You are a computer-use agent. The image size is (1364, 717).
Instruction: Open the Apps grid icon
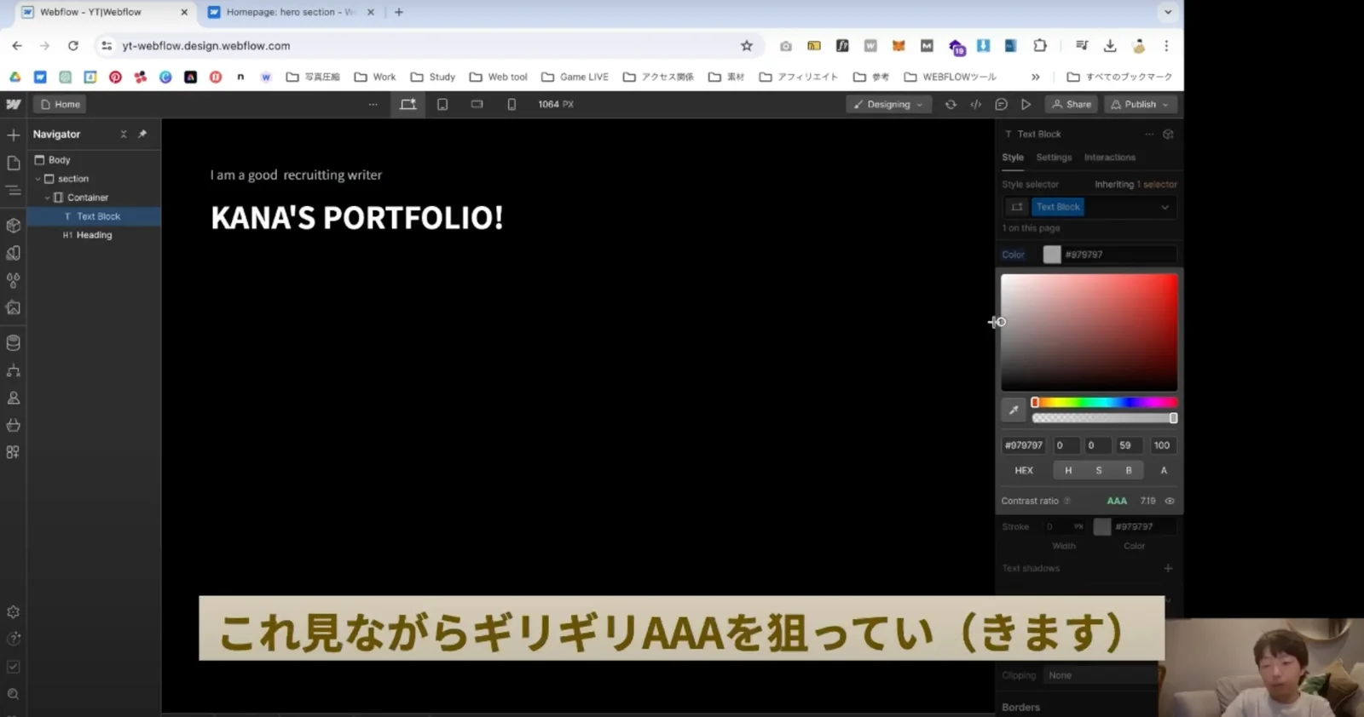pos(14,452)
